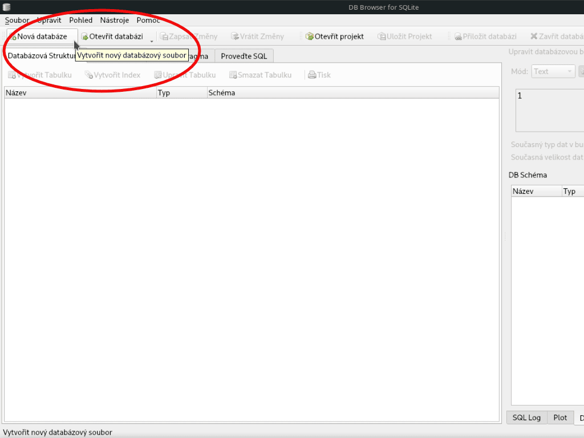Open the Soubor menu
Image resolution: width=584 pixels, height=438 pixels.
pos(17,20)
